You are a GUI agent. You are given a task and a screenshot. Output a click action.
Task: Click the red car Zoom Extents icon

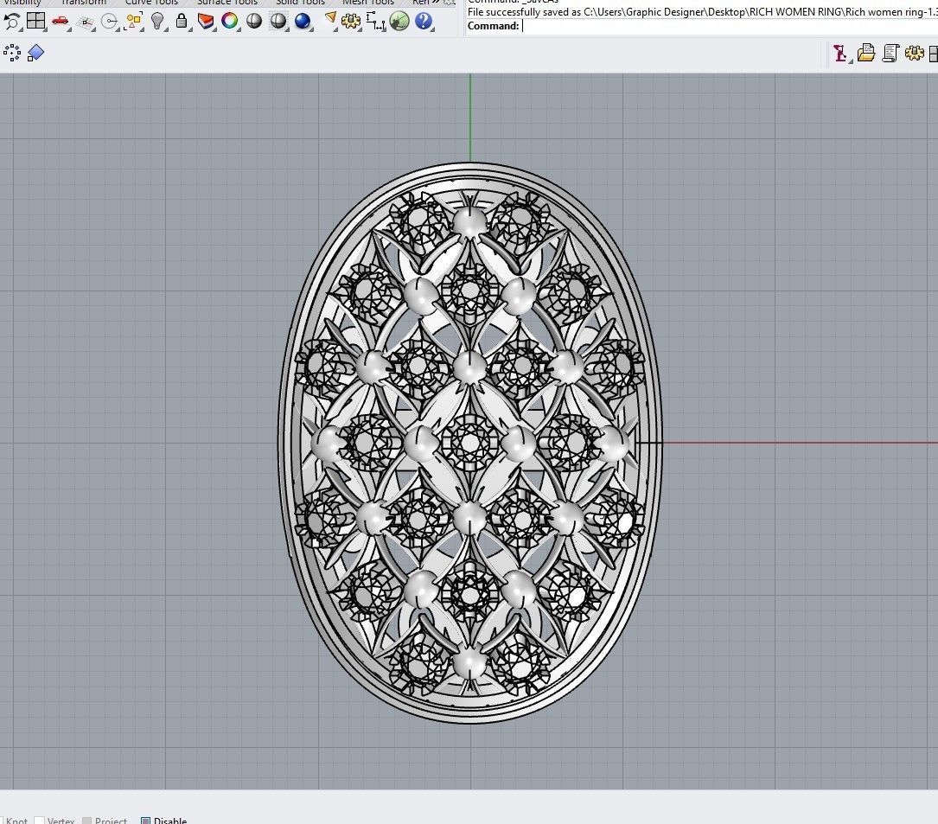pyautogui.click(x=60, y=22)
